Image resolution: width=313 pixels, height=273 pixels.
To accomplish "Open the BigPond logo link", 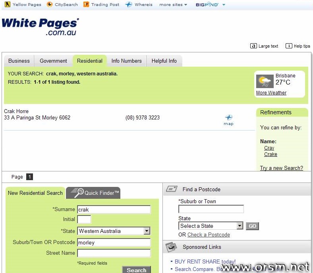I will click(207, 5).
